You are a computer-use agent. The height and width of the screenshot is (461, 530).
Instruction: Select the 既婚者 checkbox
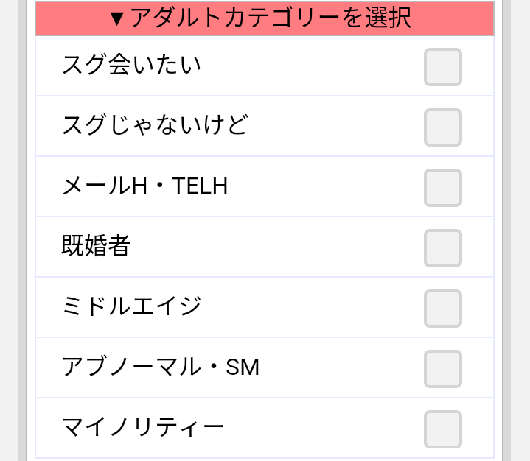tap(442, 248)
